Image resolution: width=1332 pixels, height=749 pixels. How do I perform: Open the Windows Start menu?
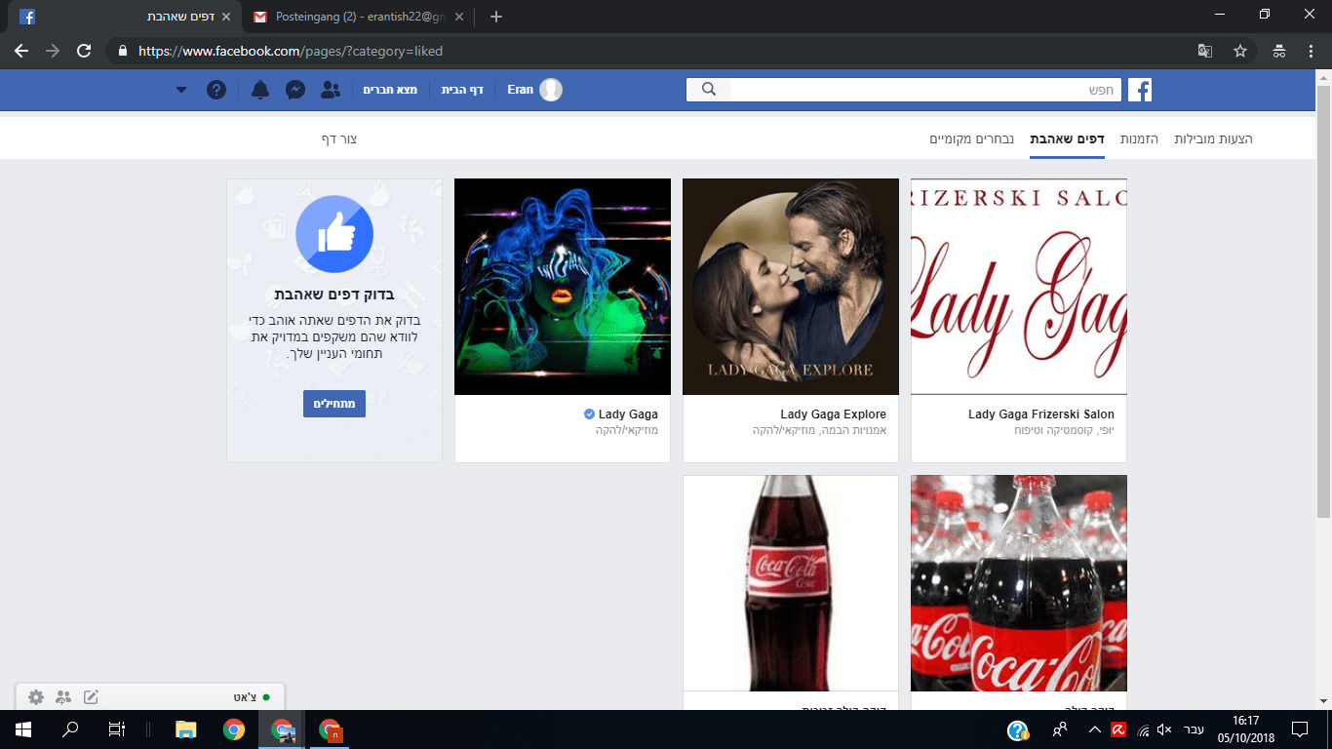pyautogui.click(x=22, y=729)
